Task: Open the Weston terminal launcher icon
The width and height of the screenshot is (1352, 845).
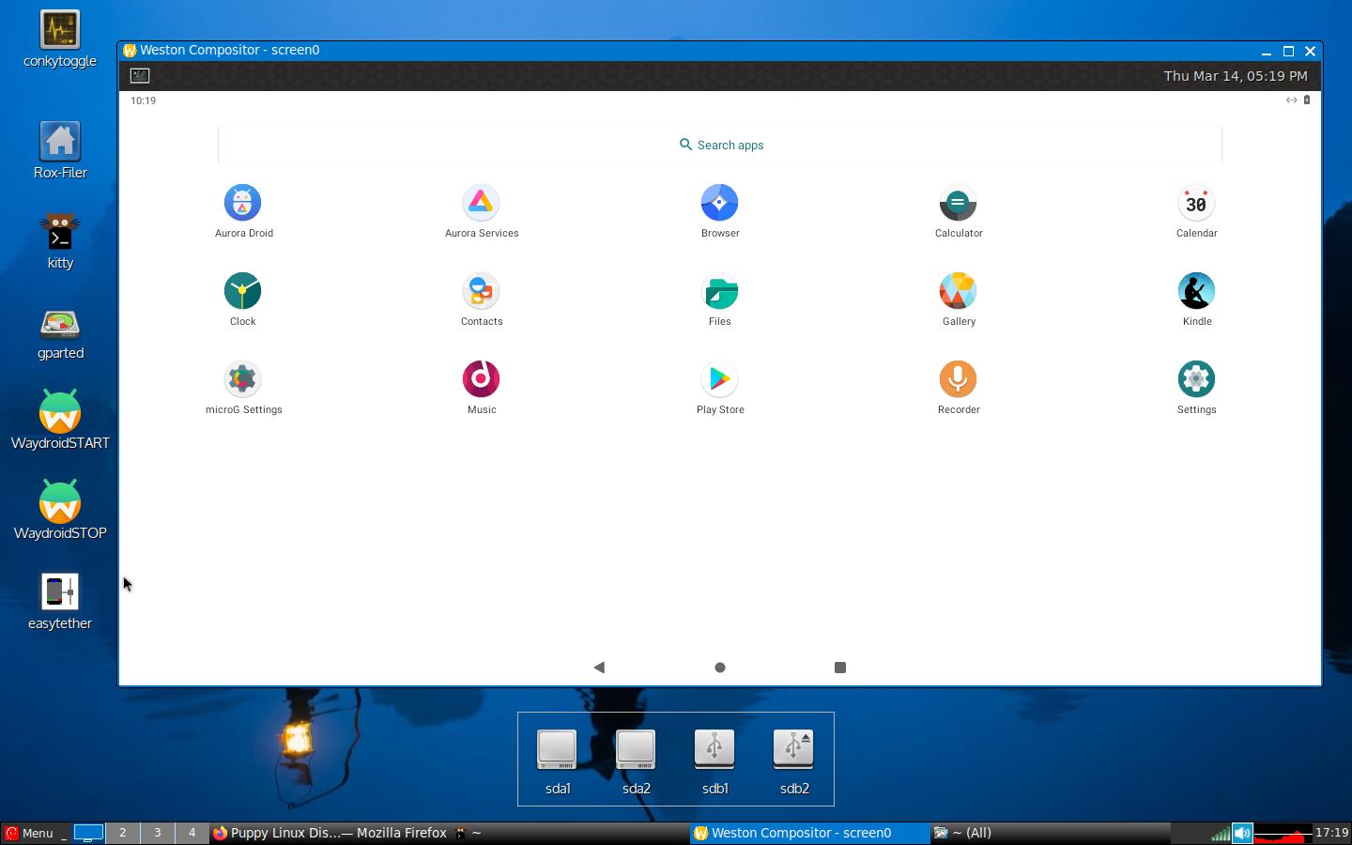Action: pos(140,76)
